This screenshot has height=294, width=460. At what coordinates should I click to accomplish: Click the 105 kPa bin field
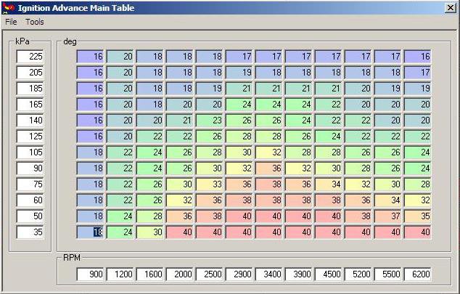(x=30, y=152)
